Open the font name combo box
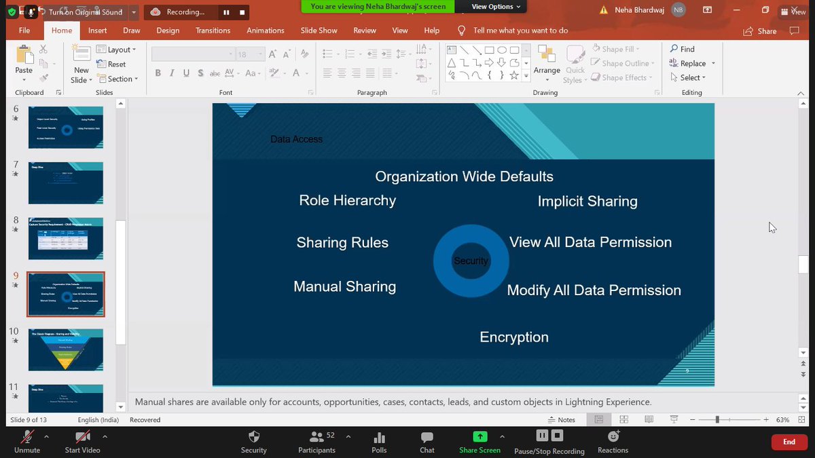 [194, 54]
